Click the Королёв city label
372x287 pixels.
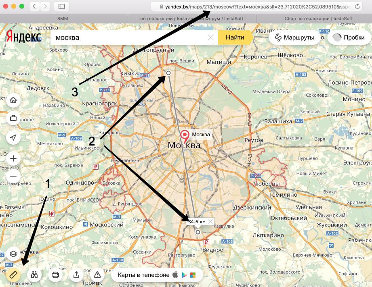(x=256, y=56)
